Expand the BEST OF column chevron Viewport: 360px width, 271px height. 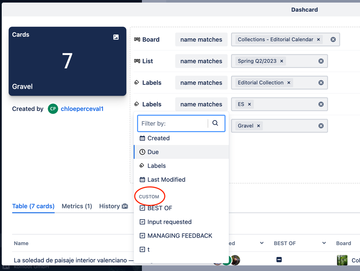click(x=324, y=243)
